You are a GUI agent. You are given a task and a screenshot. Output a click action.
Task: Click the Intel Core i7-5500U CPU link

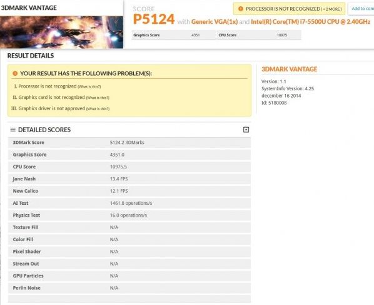point(310,22)
